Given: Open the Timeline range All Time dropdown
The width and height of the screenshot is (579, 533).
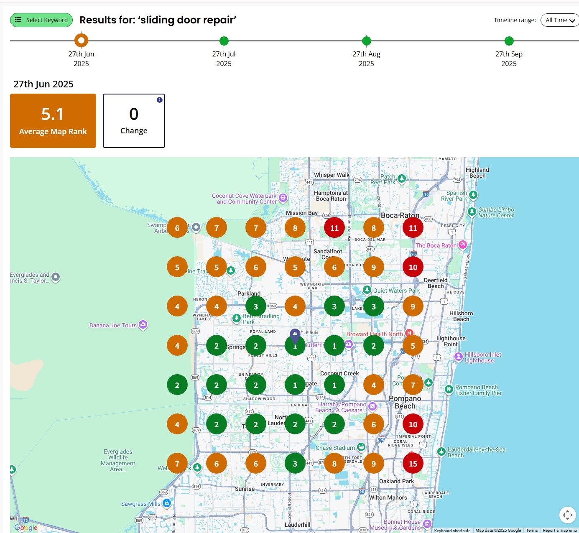Looking at the screenshot, I should click(559, 20).
